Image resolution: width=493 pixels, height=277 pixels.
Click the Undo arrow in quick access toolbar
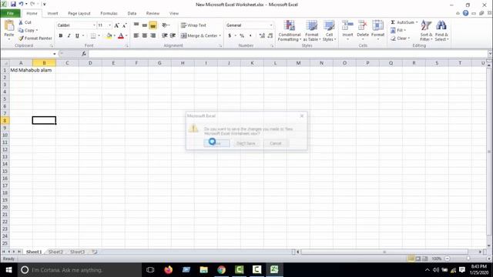[x=21, y=5]
